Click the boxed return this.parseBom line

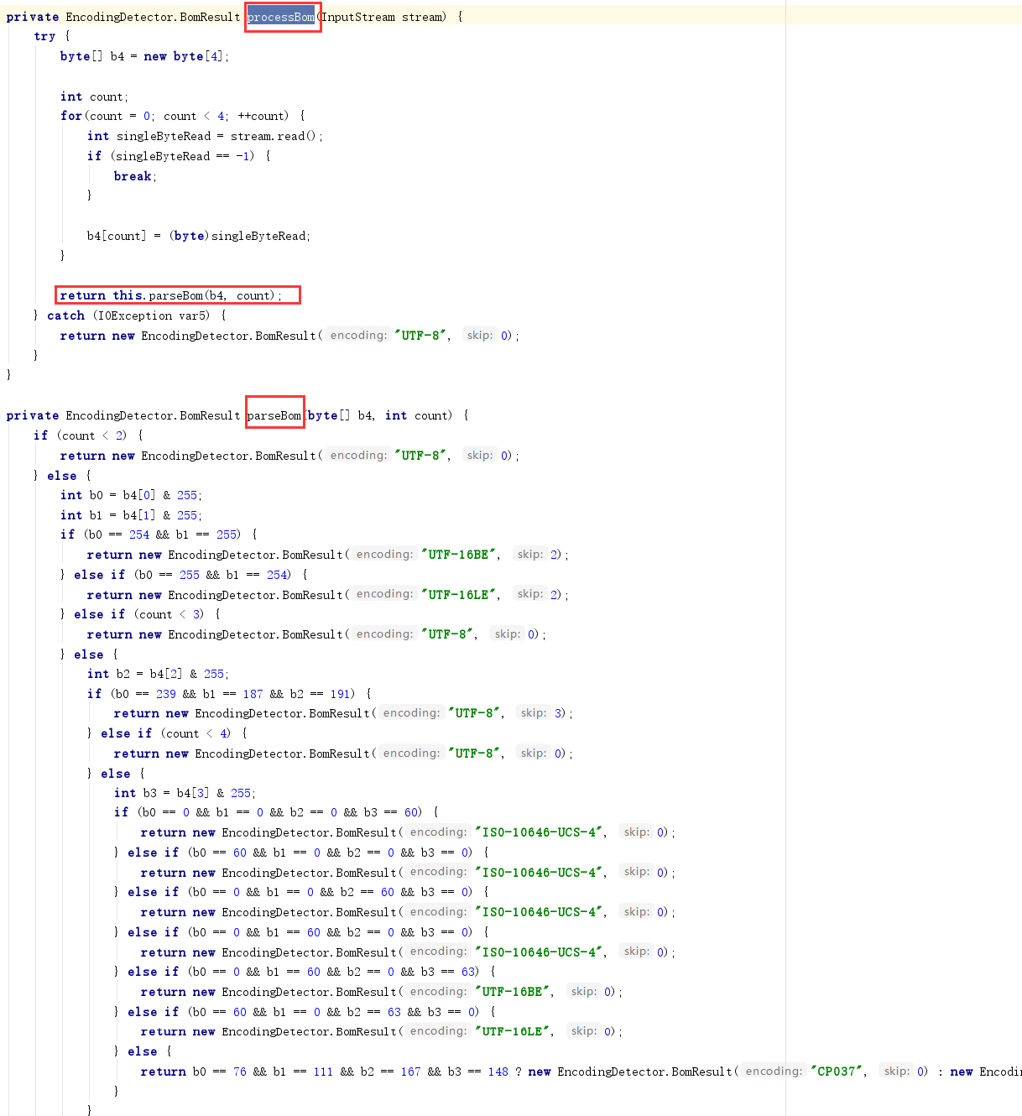coord(178,295)
